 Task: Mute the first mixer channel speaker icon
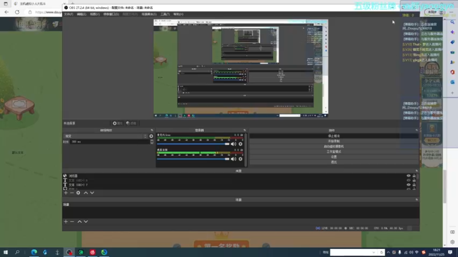click(x=233, y=144)
